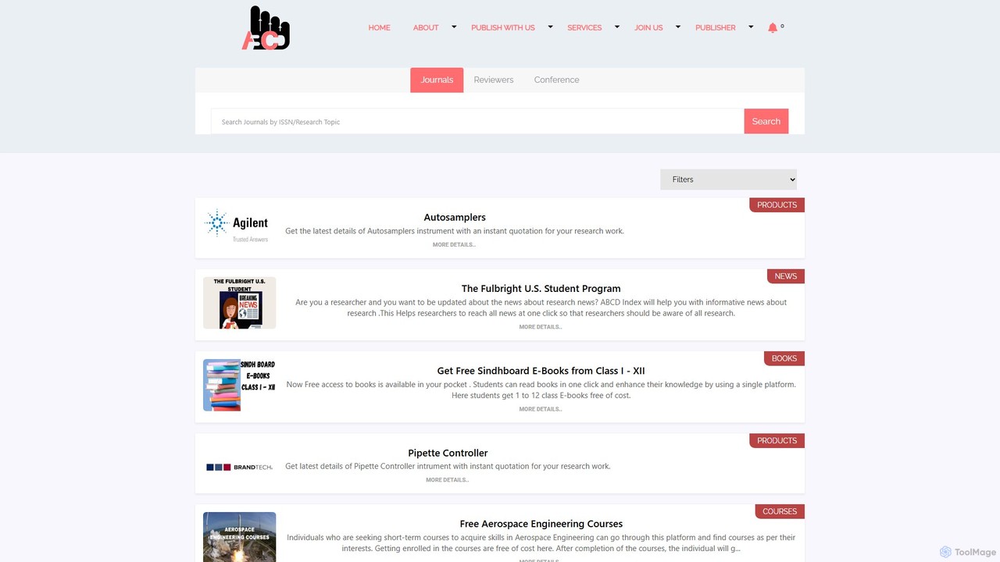
Task: Open the BrandTech logo thumbnail
Action: pyautogui.click(x=239, y=467)
